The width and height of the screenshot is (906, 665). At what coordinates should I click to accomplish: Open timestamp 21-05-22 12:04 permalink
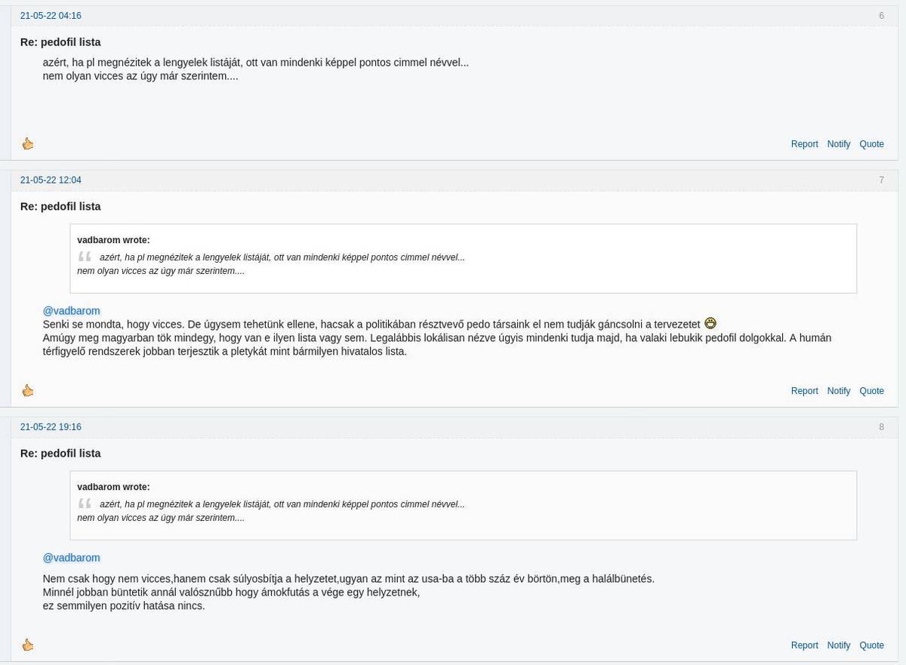51,180
